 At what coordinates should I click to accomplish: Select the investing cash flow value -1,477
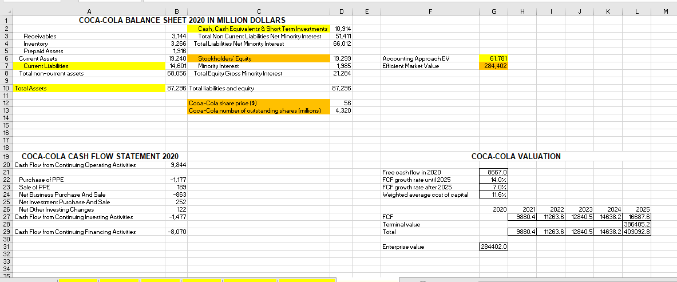pos(176,217)
